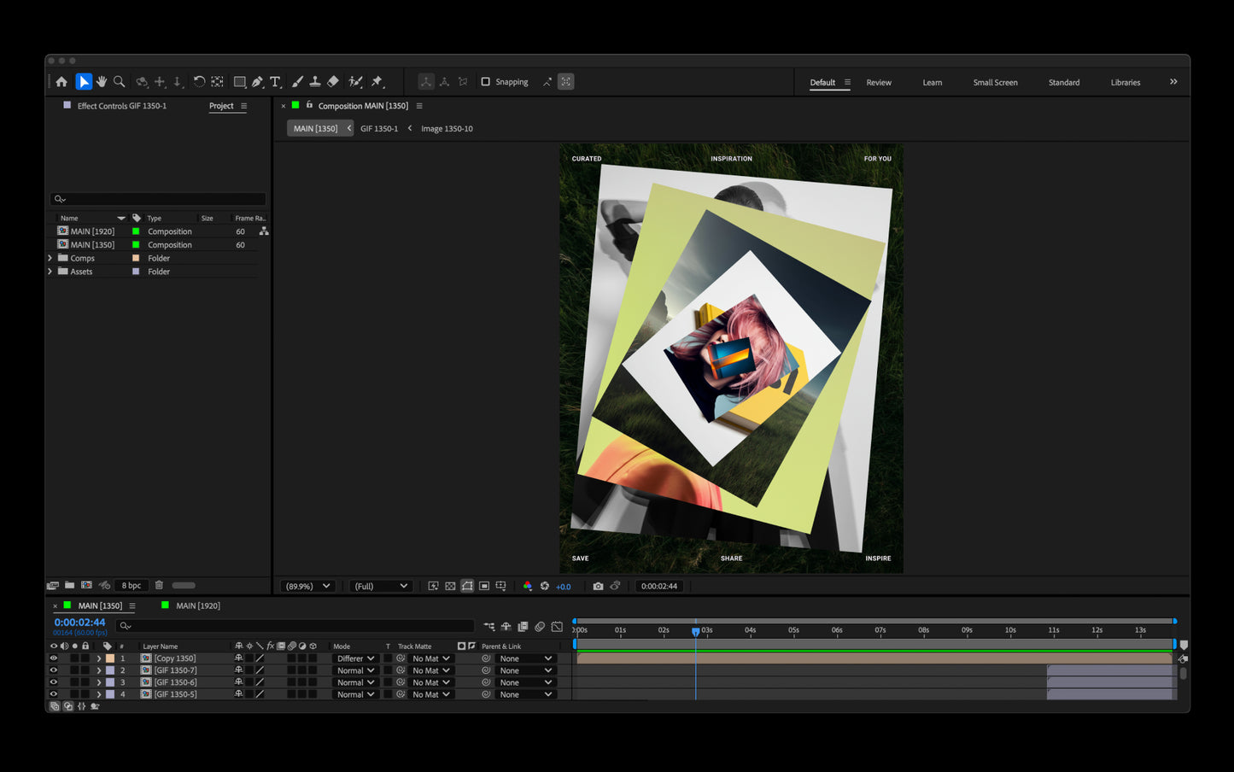The image size is (1234, 772).
Task: Select the Selection arrow tool
Action: (x=84, y=82)
